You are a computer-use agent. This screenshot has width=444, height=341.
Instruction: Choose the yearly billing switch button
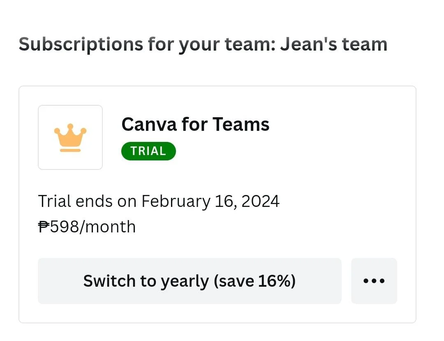point(190,281)
